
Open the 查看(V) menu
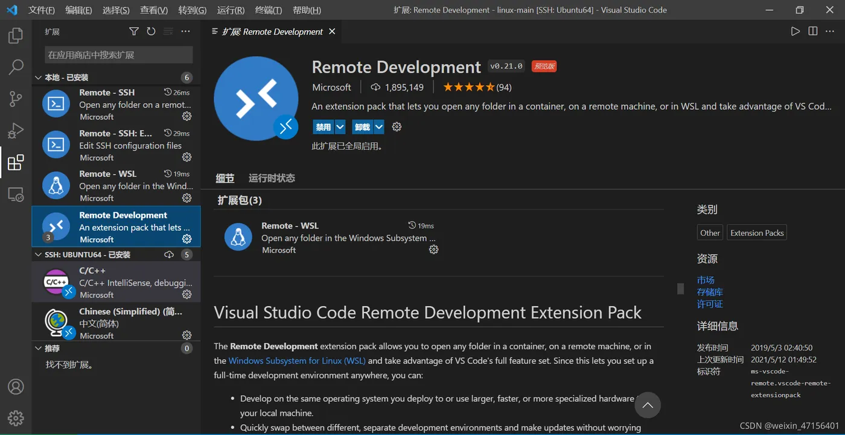(x=154, y=10)
